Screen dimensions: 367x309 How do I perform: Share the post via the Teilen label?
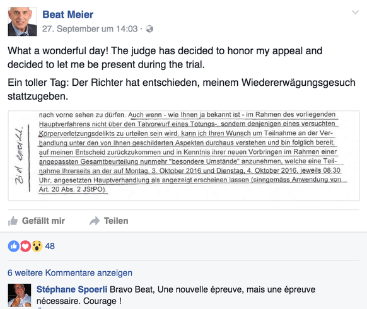pos(116,221)
